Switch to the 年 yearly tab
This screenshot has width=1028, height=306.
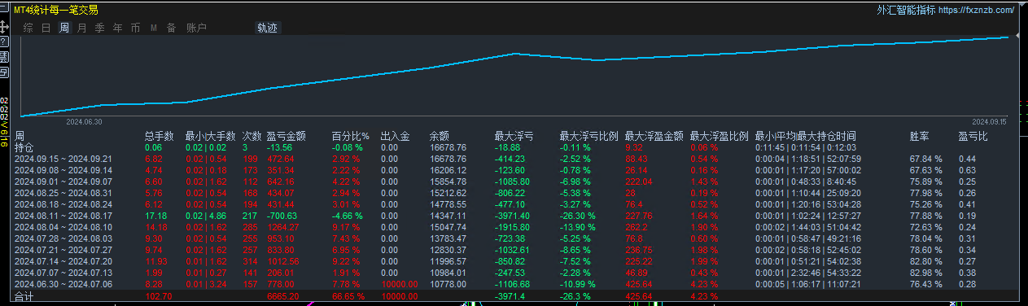pos(118,28)
